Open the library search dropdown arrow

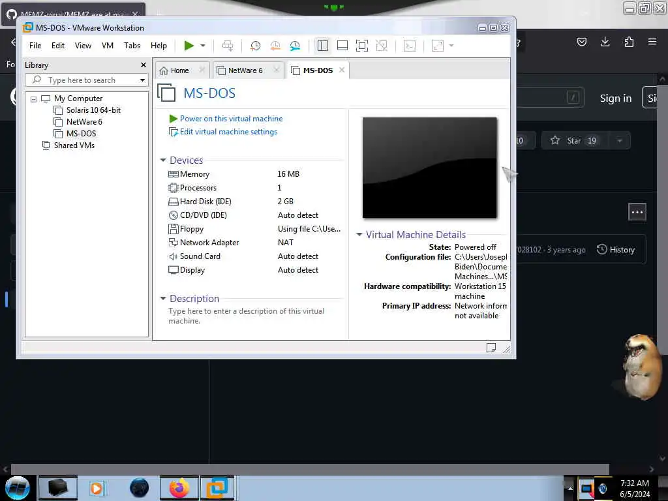tap(142, 80)
